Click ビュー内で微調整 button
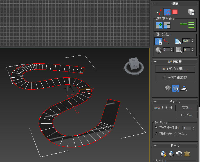Viewport: 200px width, 162px height. 175,78
